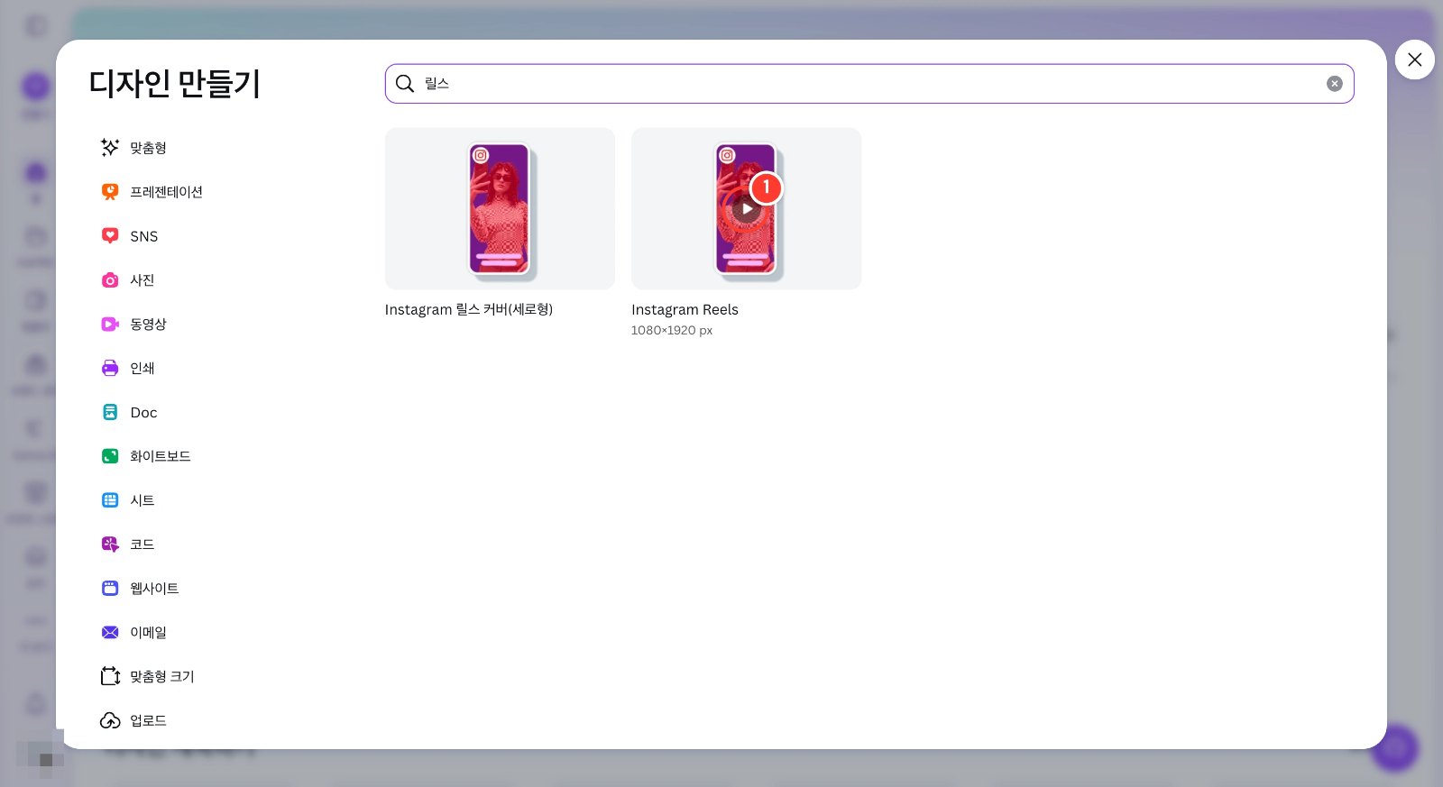
Task: Click the search magnifier icon
Action: click(x=405, y=84)
